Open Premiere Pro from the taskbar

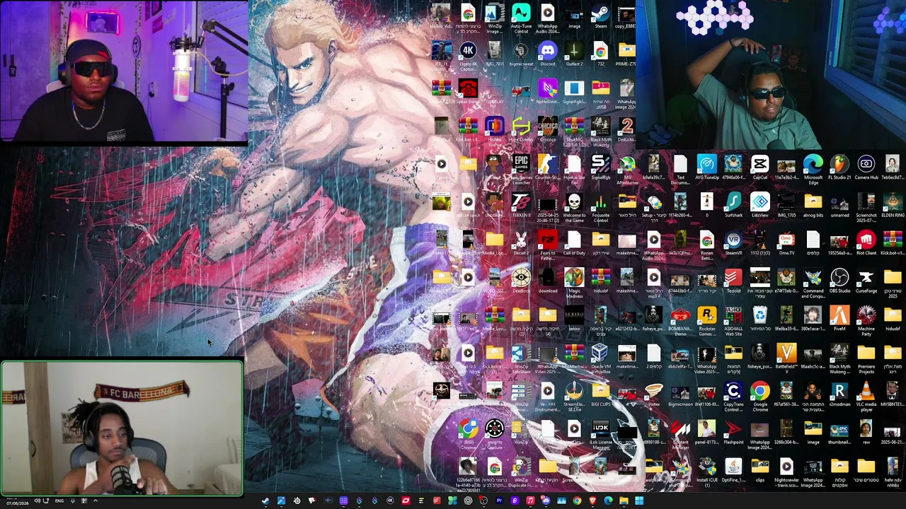pos(499,501)
